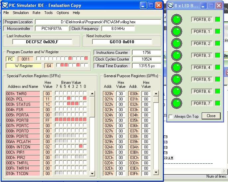Click the 003h STATUS register name
228x182 pixels.
(23, 104)
